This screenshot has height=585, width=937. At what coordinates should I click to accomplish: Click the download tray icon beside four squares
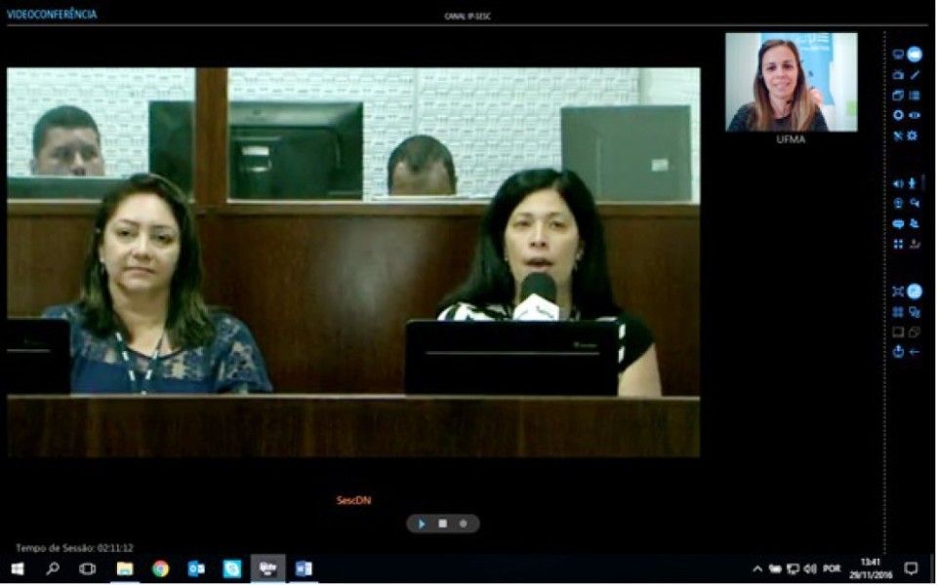coord(915,244)
